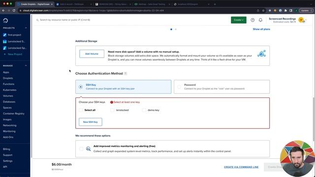The height and width of the screenshot is (177, 315).
Task: Open the Chrome extensions puzzle icon
Action: tap(285, 10)
